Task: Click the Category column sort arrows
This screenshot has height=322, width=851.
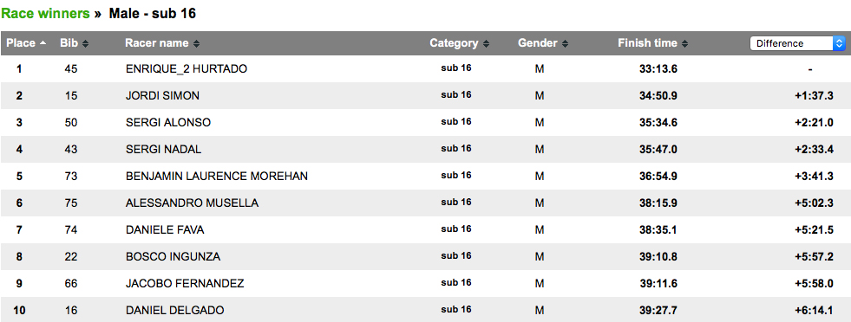Action: click(486, 43)
